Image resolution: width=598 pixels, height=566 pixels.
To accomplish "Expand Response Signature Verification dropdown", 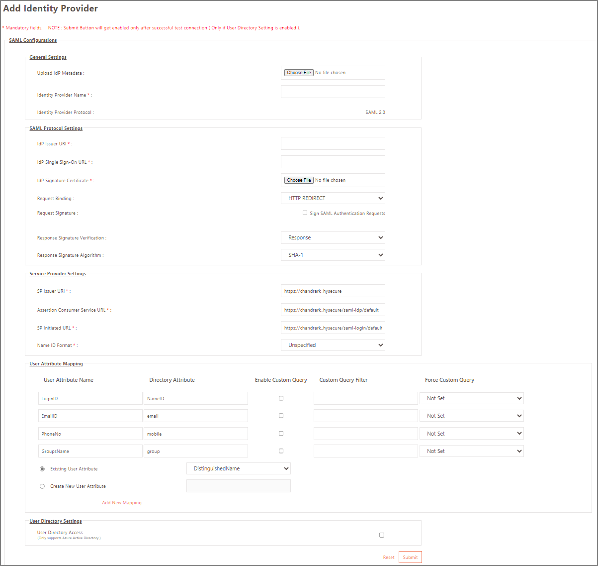I will [333, 237].
